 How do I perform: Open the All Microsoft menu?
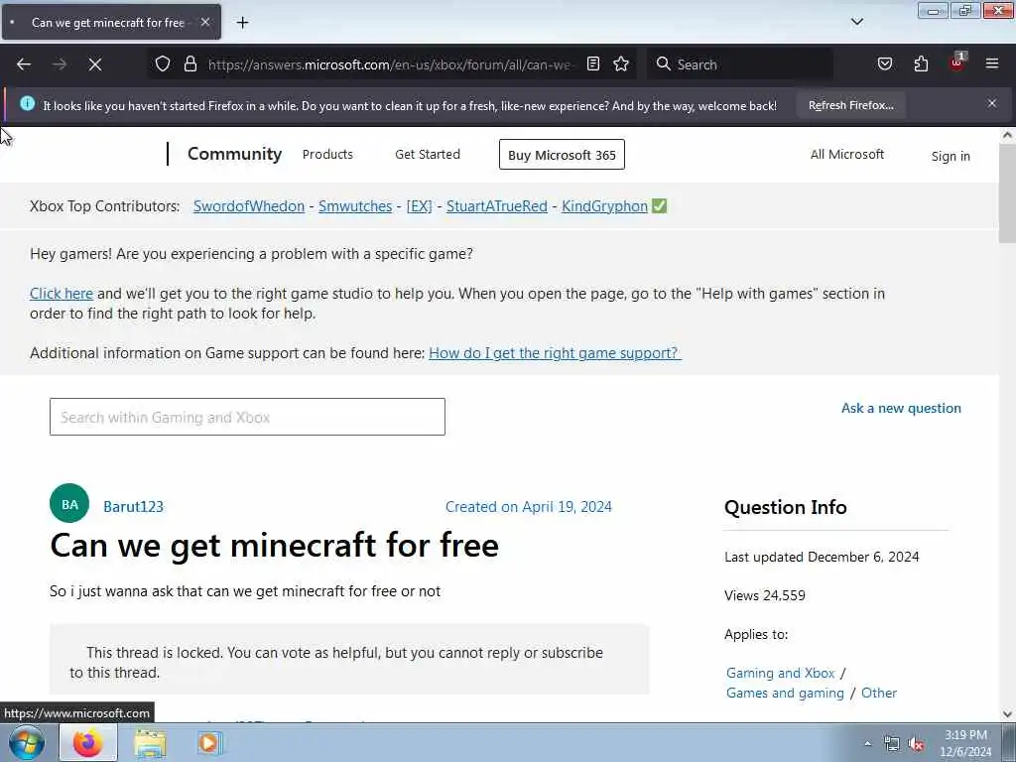(847, 154)
